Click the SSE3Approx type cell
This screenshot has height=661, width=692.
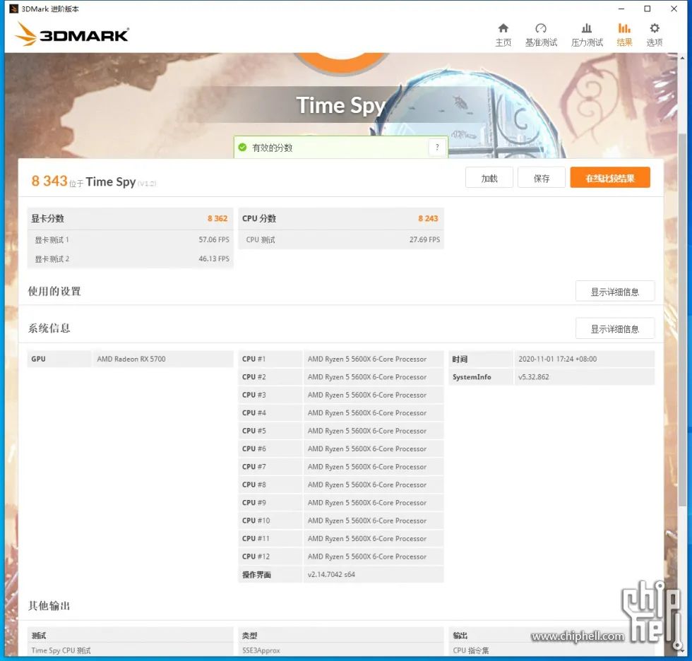click(x=261, y=650)
